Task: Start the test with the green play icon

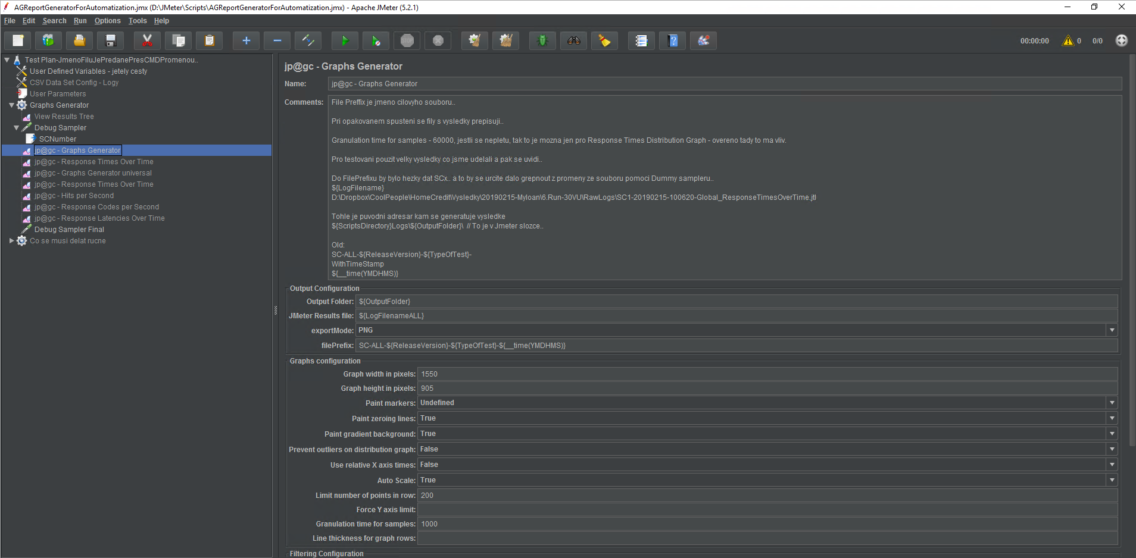Action: 345,40
